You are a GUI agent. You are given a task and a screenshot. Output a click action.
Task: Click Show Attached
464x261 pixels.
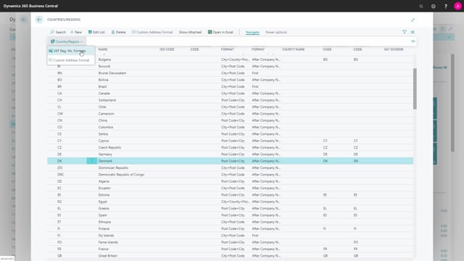click(x=190, y=32)
